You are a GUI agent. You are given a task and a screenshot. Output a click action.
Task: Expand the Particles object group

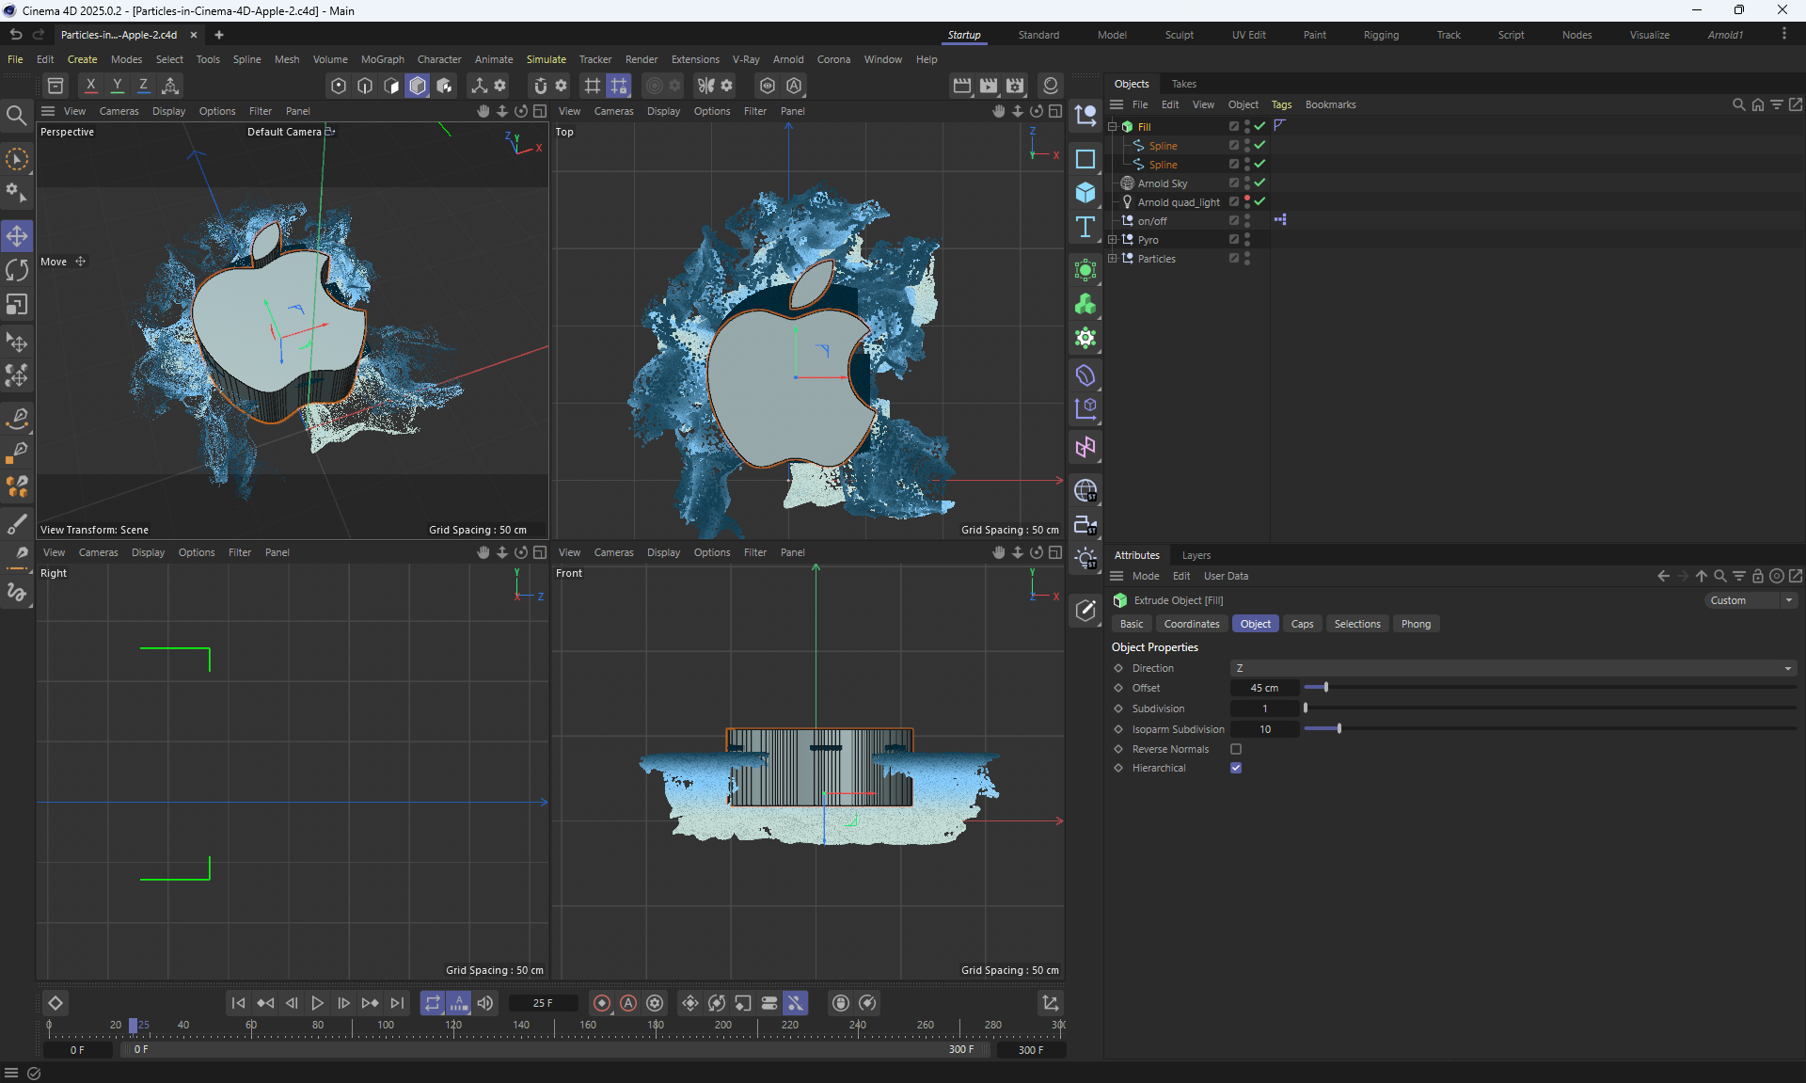[1112, 259]
